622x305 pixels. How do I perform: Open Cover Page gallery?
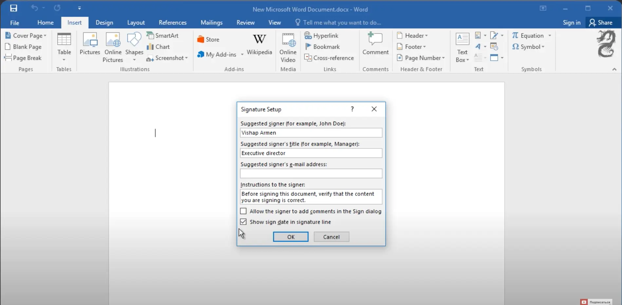click(x=26, y=36)
